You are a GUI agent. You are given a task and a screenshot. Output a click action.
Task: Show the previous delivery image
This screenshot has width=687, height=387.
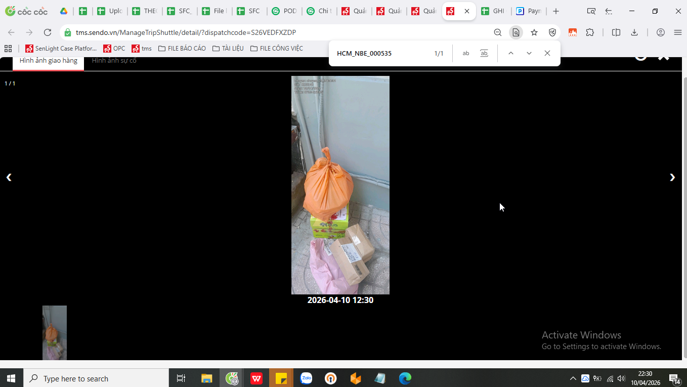(x=9, y=177)
